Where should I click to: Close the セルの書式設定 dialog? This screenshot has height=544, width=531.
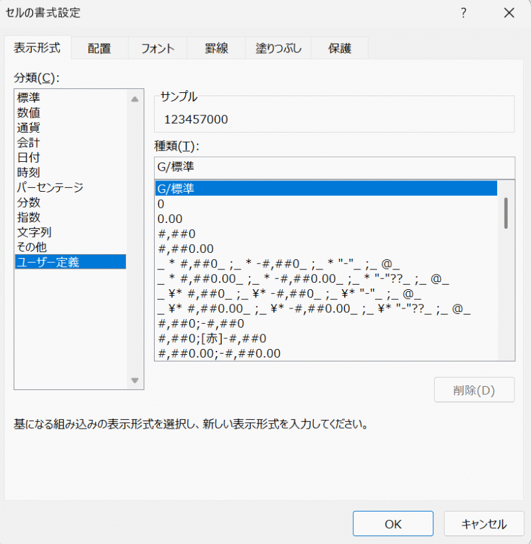click(509, 13)
